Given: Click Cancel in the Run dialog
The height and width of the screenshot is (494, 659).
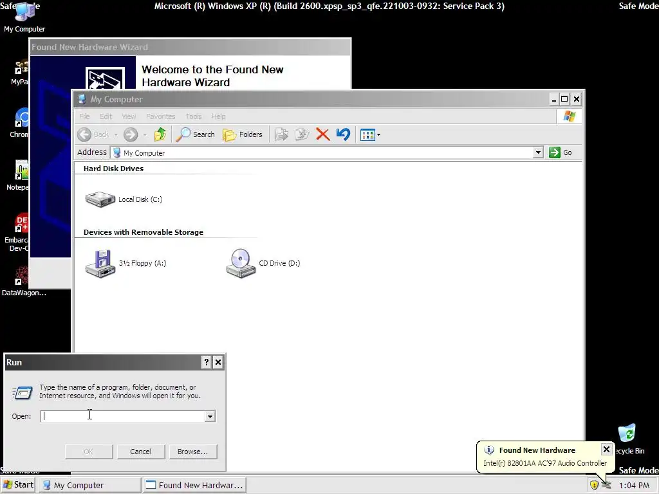Looking at the screenshot, I should pyautogui.click(x=141, y=452).
